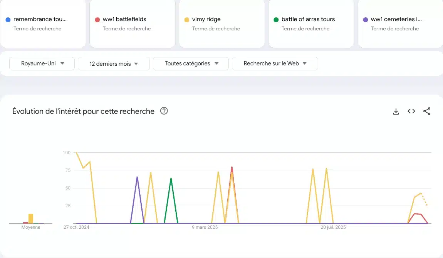The image size is (443, 258).
Task: Open the embed code view via the <> icon
Action: click(411, 111)
